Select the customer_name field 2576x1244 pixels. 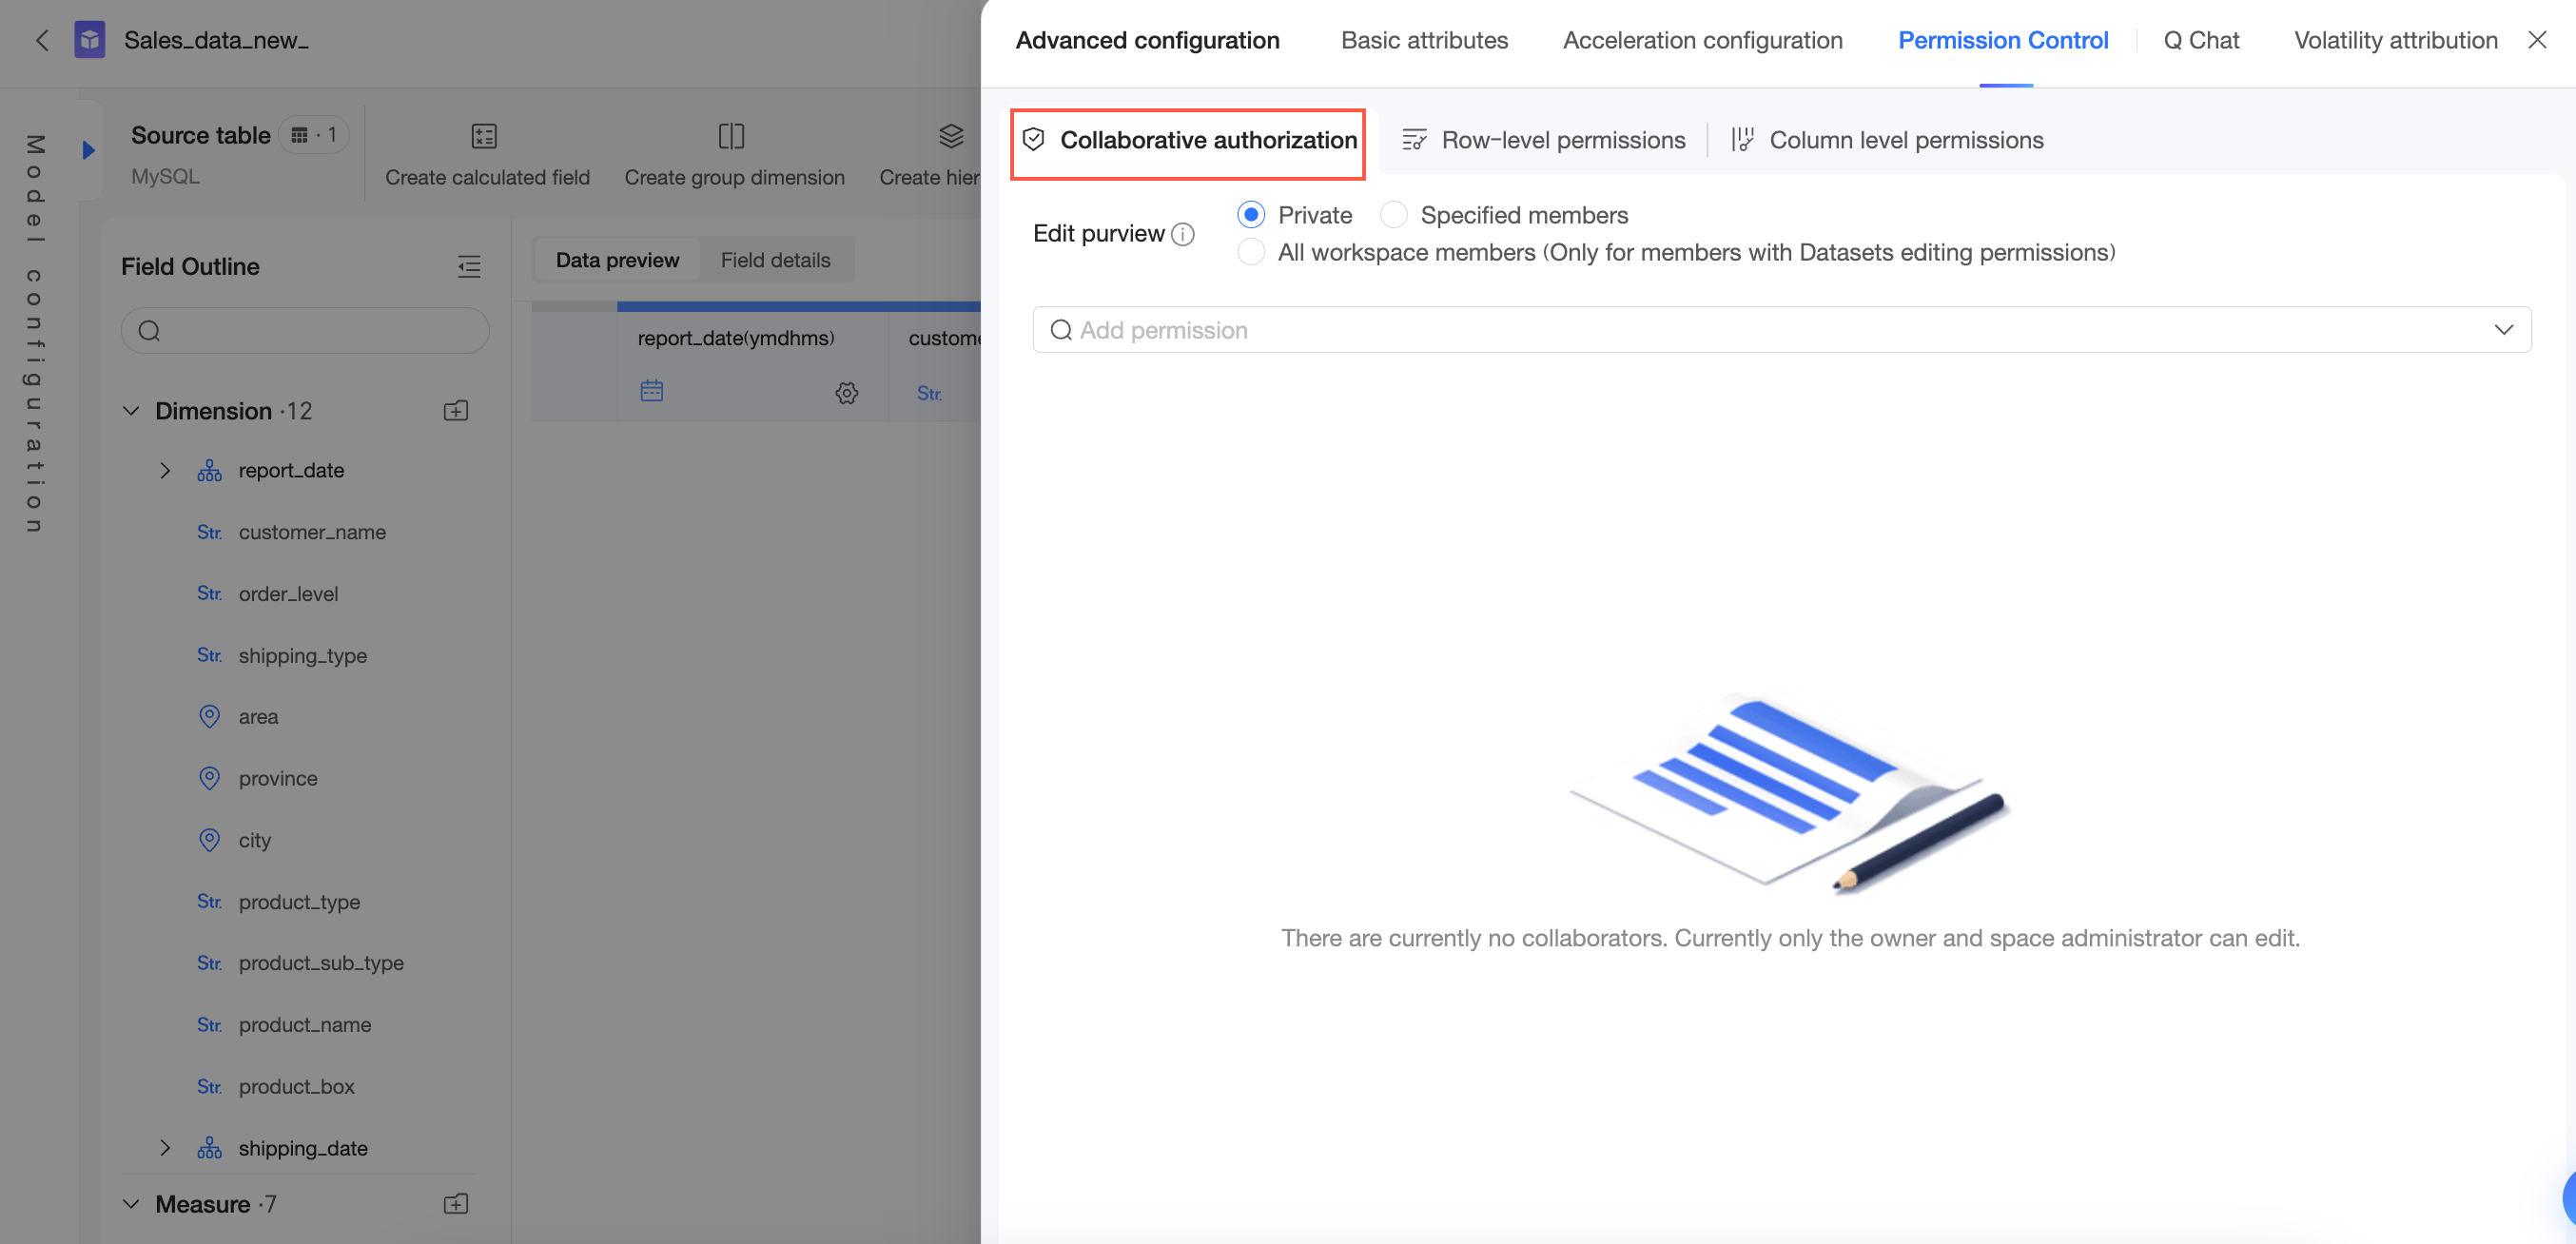tap(312, 532)
